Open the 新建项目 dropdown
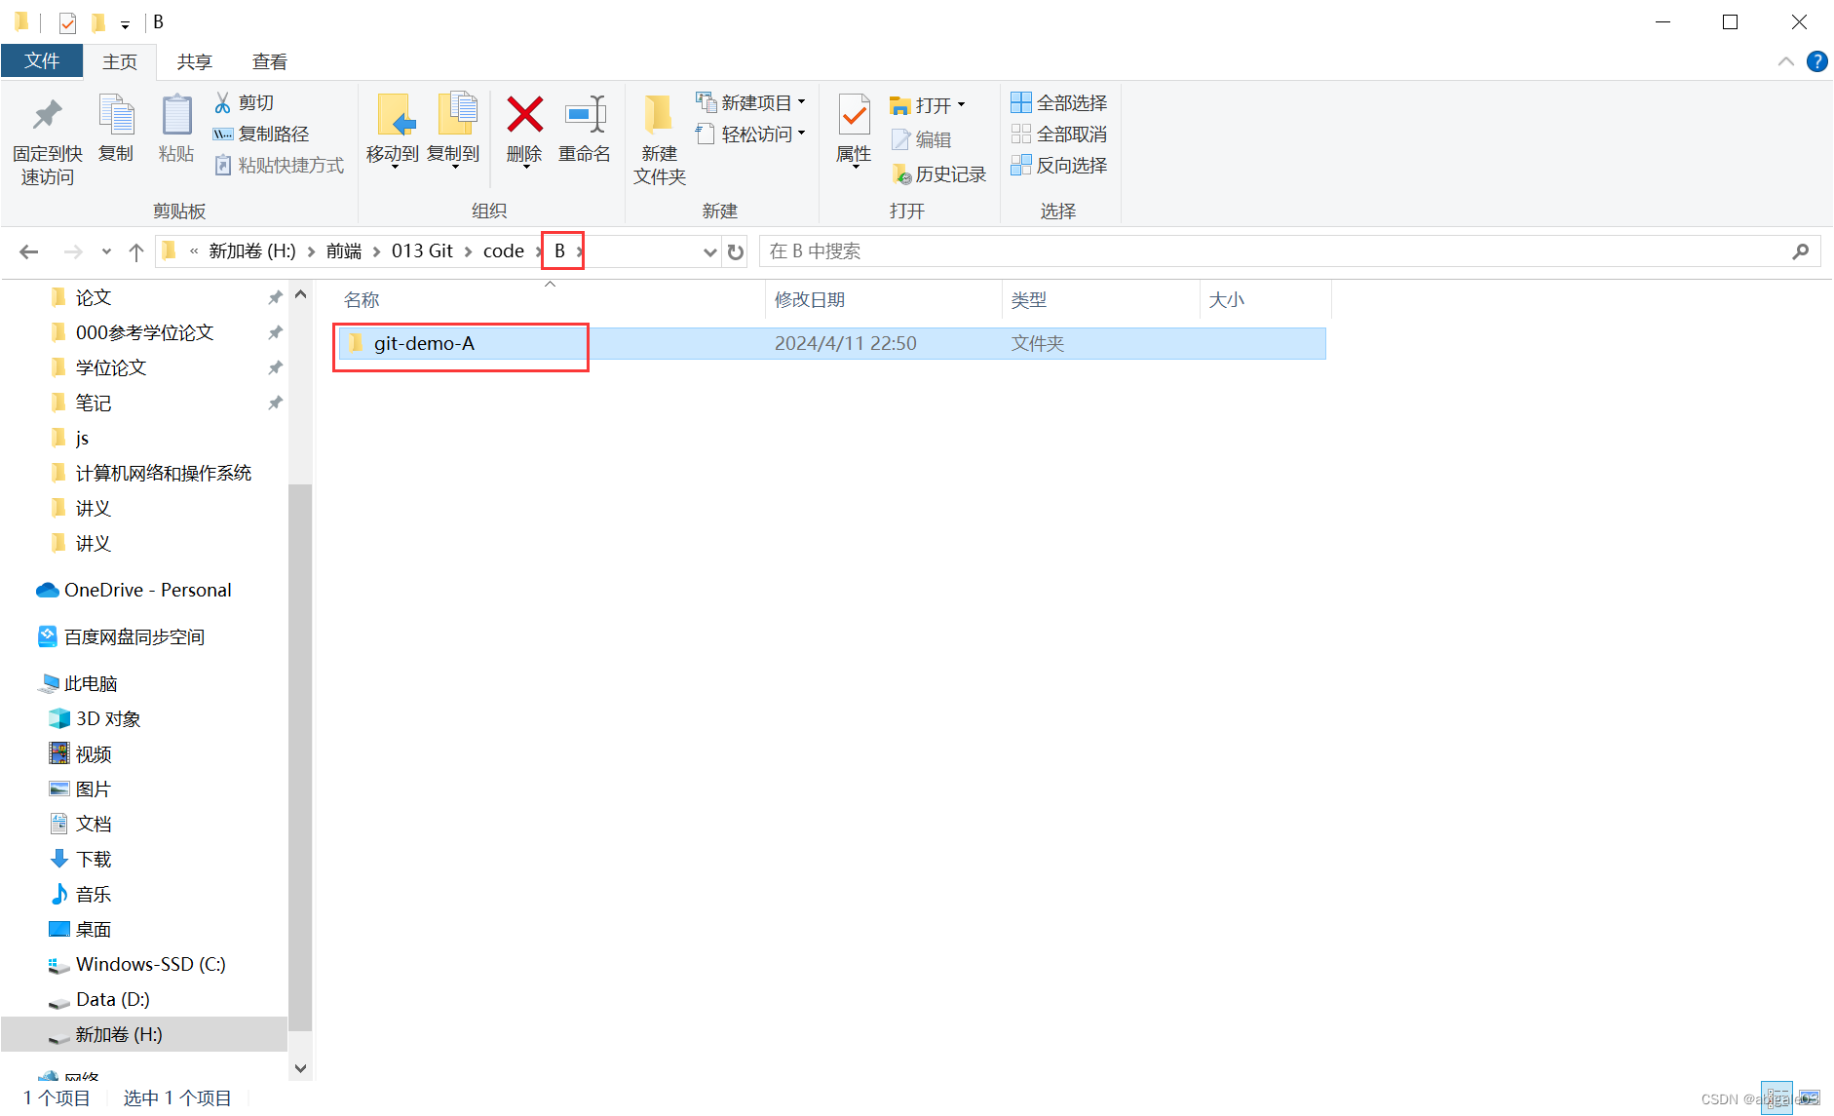The width and height of the screenshot is (1834, 1116). 801,101
